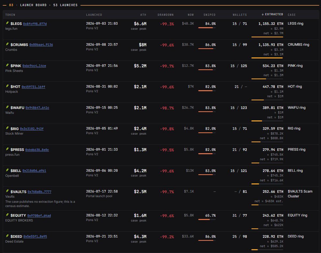Click the $BELL launch date 2026-09-06 00:20

coord(102,171)
